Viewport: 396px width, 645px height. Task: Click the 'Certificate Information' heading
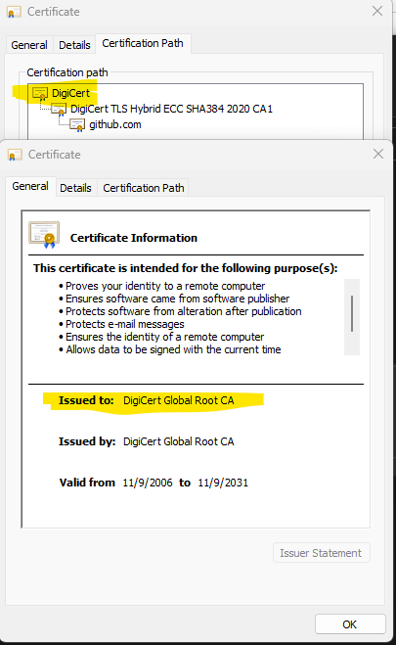pyautogui.click(x=134, y=238)
